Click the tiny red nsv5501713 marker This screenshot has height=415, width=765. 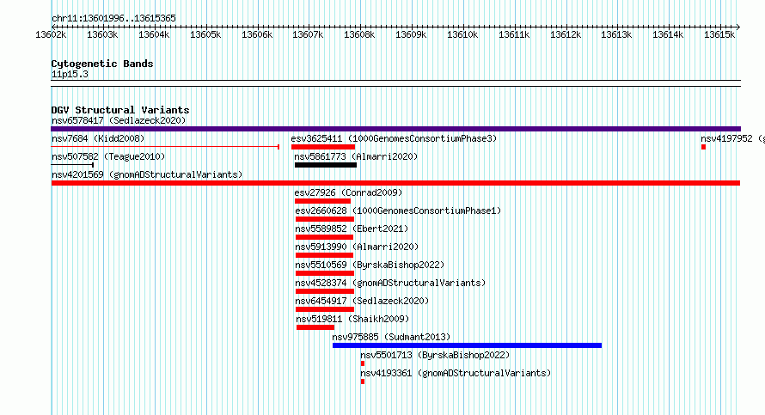tap(363, 363)
